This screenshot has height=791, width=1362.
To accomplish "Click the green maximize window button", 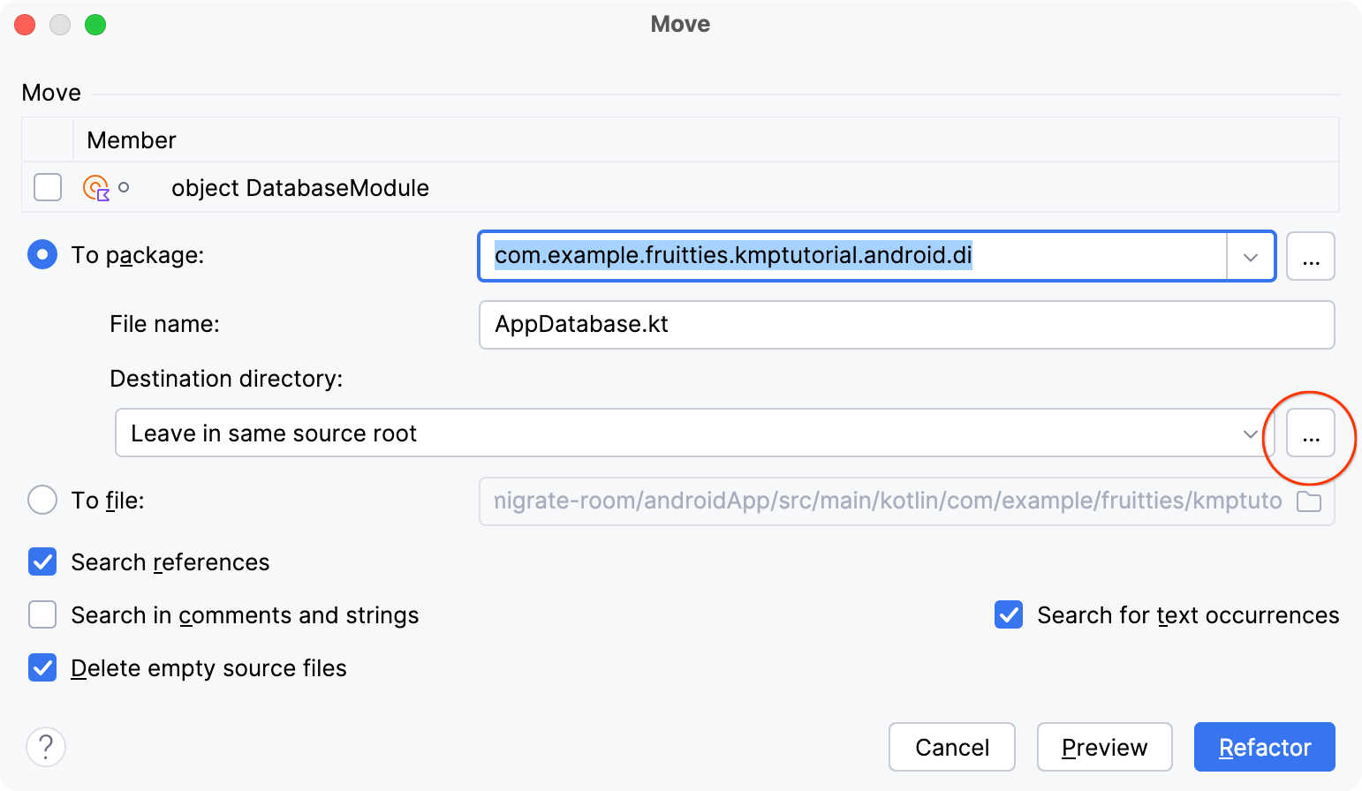I will coord(95,25).
